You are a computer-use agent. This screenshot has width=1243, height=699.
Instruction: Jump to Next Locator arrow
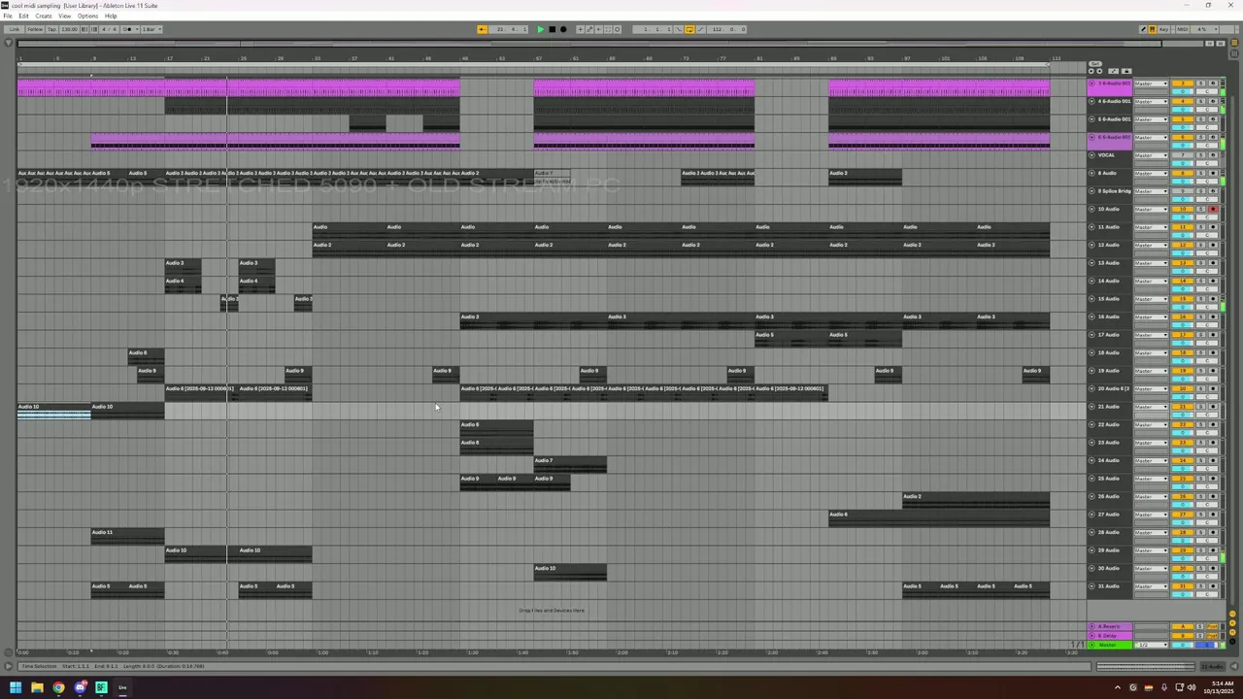tap(1099, 71)
